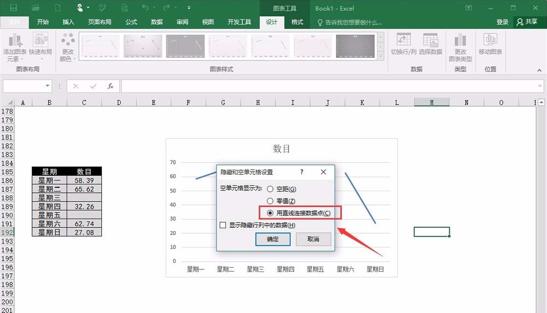Click the Select All corner triangle
The width and height of the screenshot is (547, 313).
pos(10,102)
